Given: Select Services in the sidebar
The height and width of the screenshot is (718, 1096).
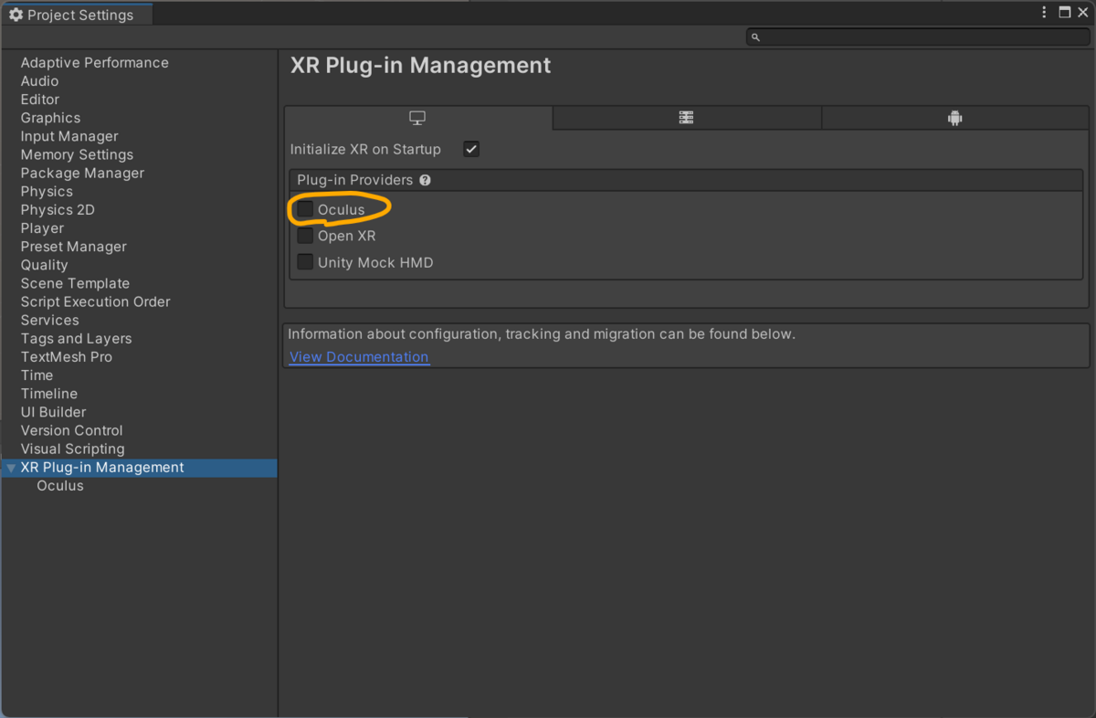Looking at the screenshot, I should click(49, 320).
